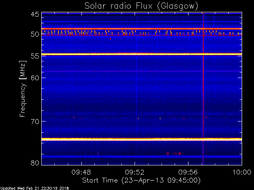Click the '50' frequency tick label
This screenshot has width=254, height=190.
[35, 34]
